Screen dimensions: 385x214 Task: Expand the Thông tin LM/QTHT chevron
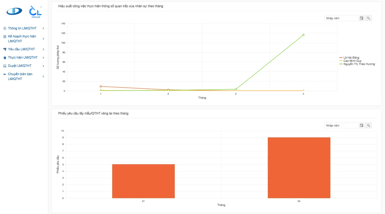43,28
